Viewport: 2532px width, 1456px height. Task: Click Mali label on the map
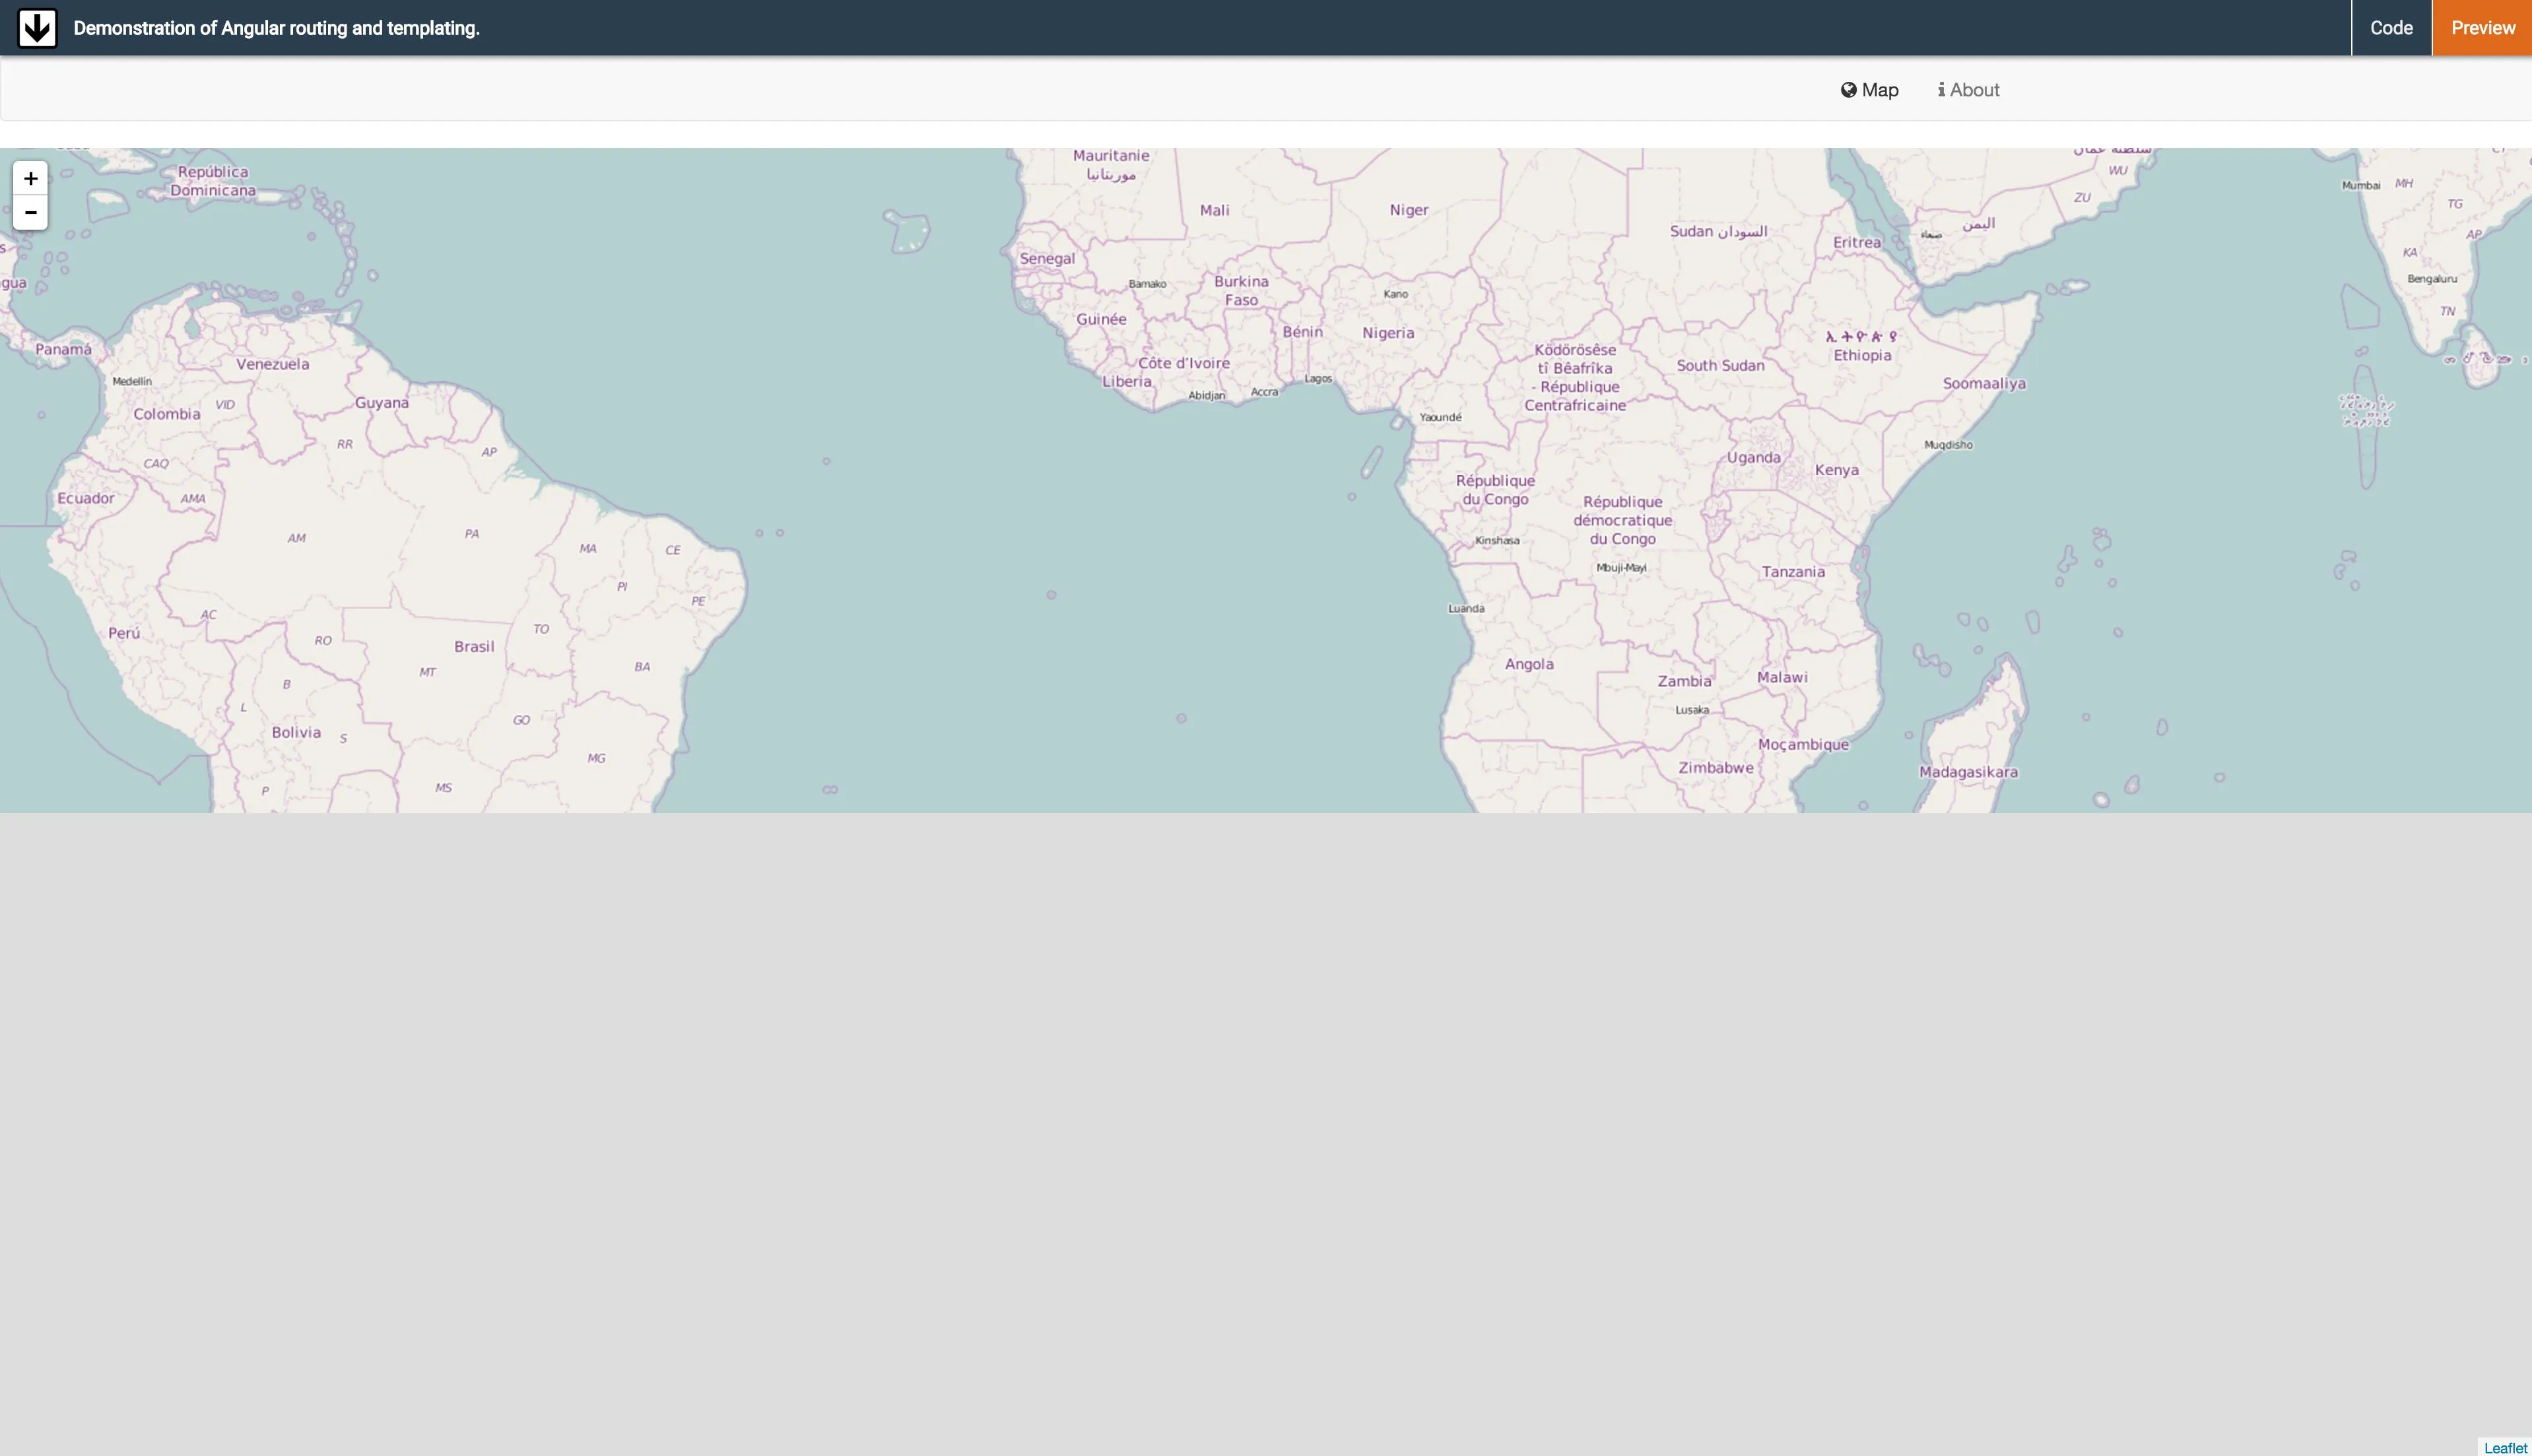1214,210
